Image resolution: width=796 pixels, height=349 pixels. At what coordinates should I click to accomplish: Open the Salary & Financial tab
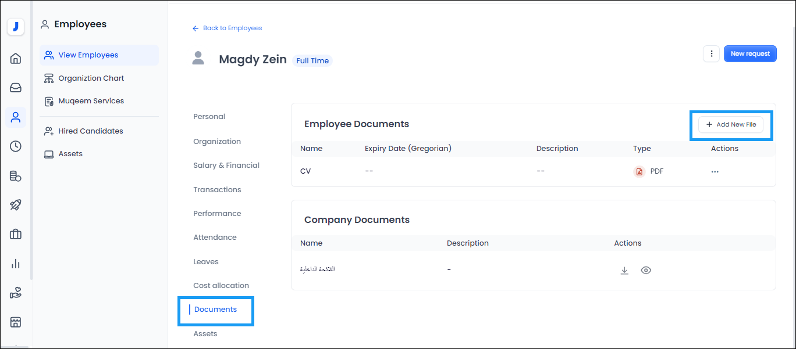click(x=226, y=165)
